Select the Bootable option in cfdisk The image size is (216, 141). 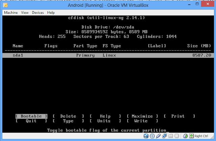(31, 116)
